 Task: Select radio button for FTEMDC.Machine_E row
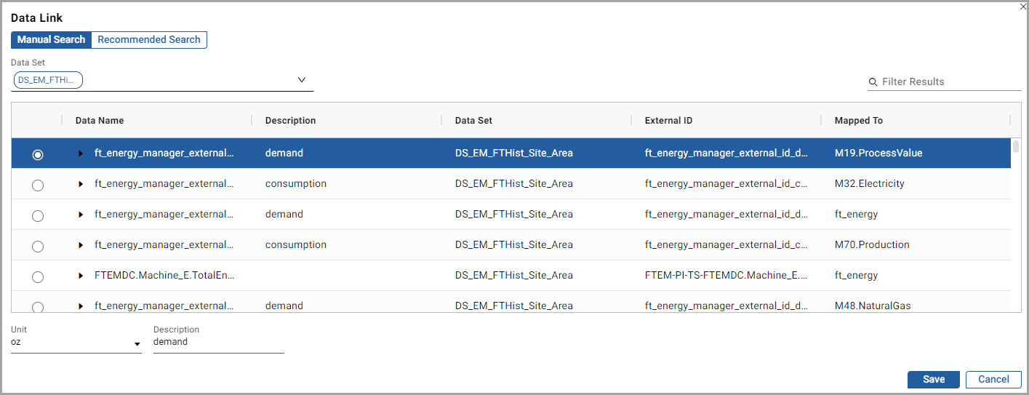pos(38,277)
